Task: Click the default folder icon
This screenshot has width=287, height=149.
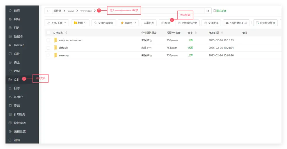Action: tap(55, 48)
